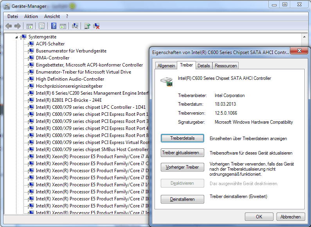
Task: Click the Geräte-Manager window title text
Action: click(x=29, y=6)
